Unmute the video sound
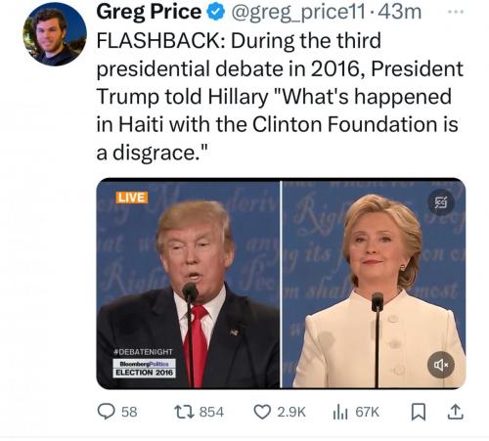489x441 pixels. (441, 365)
